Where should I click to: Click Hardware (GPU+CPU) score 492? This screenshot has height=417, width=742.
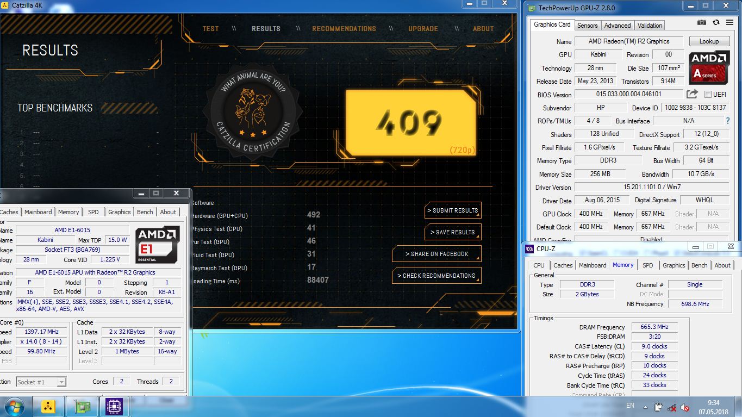(x=314, y=215)
